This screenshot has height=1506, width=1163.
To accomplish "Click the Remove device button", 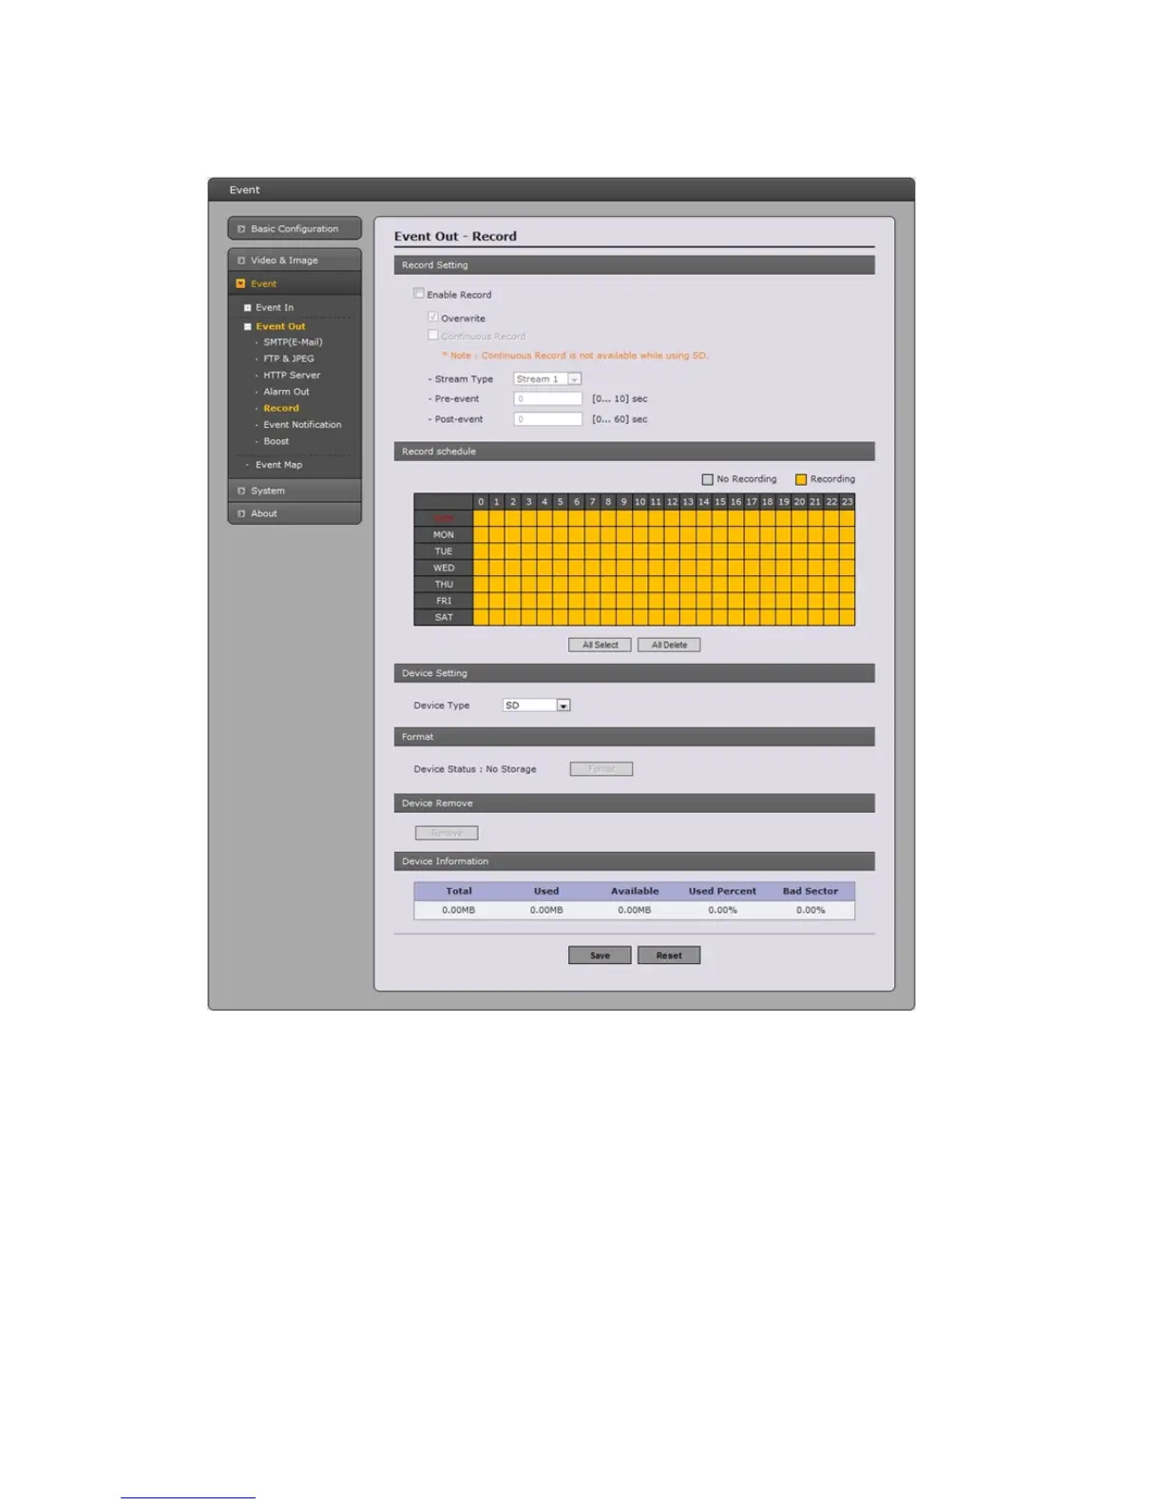I will coord(447,833).
